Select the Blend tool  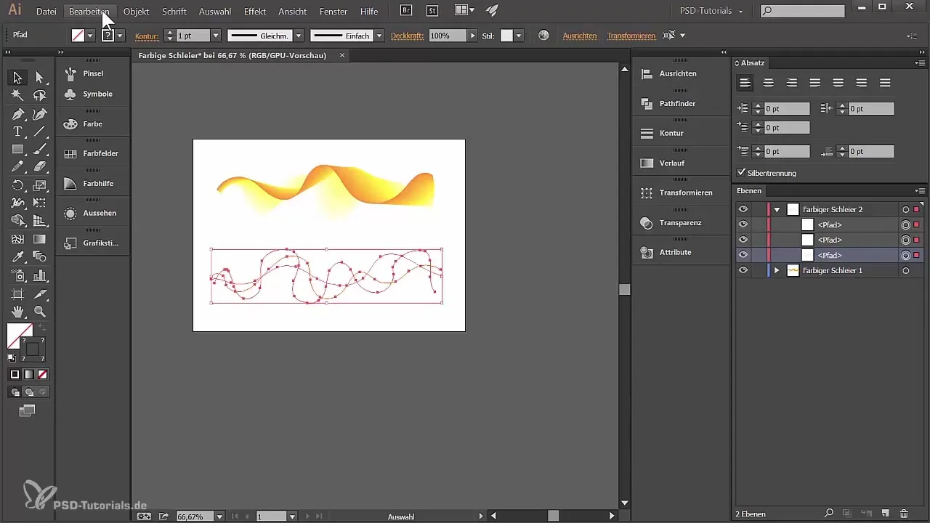[x=40, y=257]
